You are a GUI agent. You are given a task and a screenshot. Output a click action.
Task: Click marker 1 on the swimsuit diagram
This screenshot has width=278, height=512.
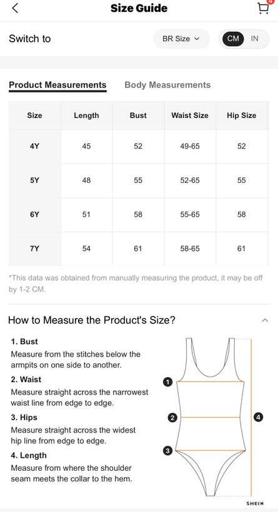click(x=167, y=382)
